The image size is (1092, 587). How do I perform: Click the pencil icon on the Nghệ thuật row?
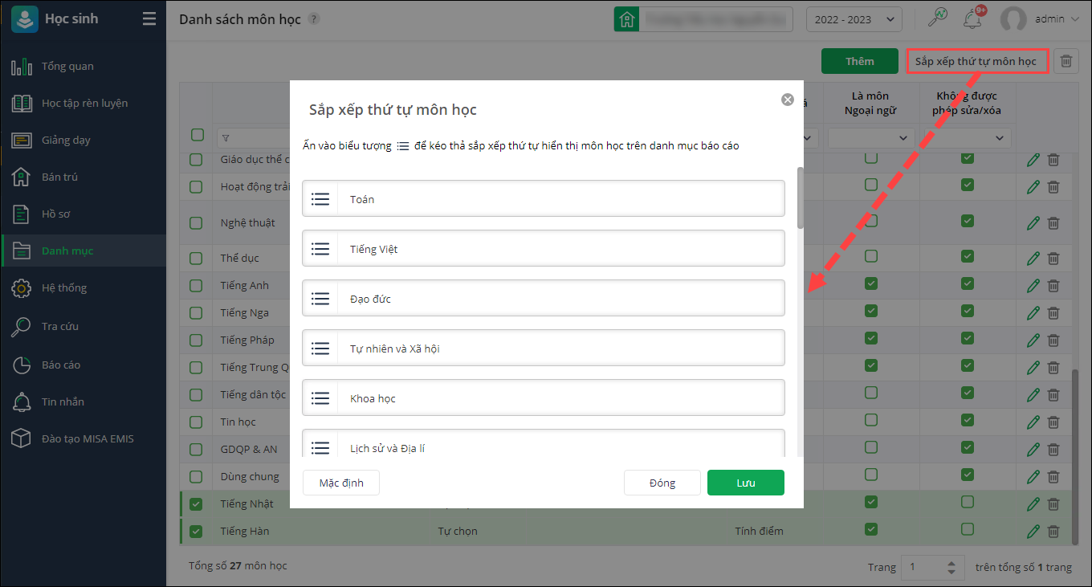tap(1033, 222)
